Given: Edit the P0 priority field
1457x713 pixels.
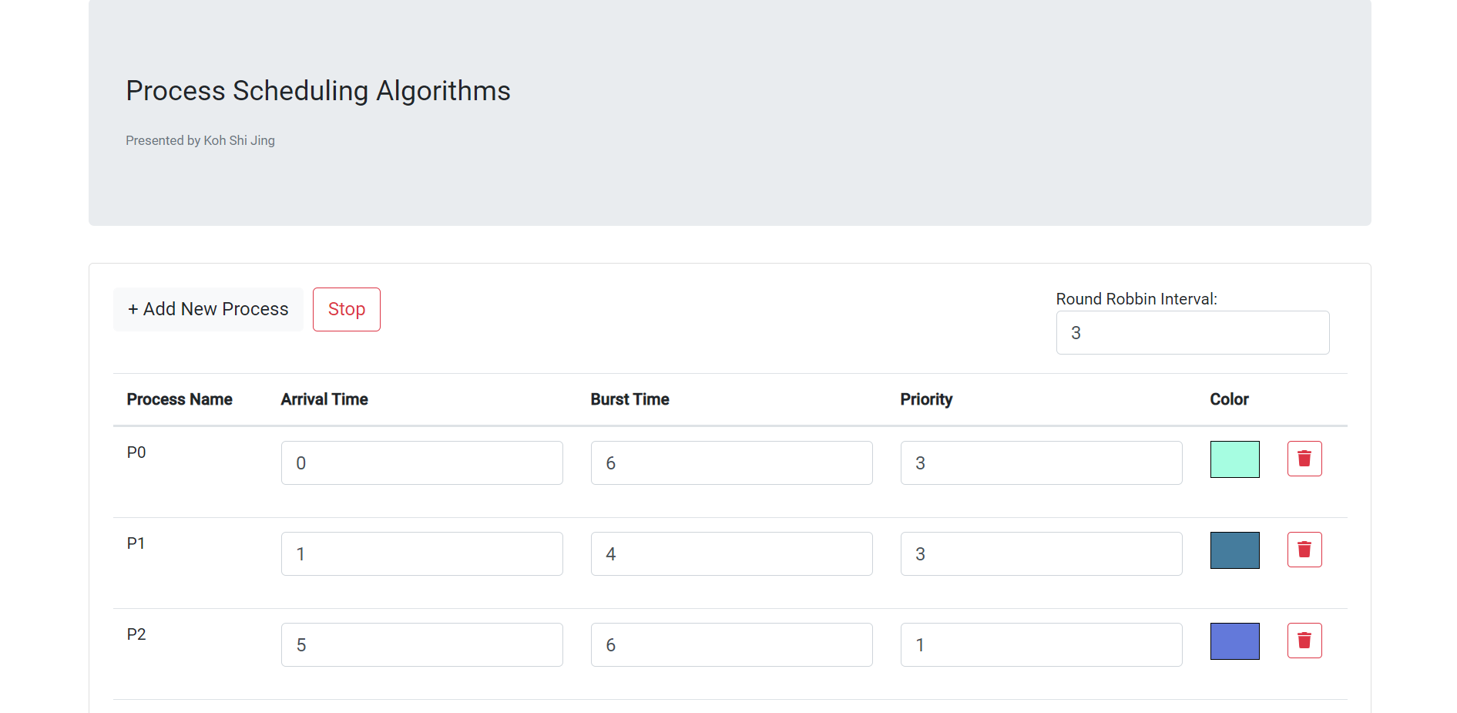Looking at the screenshot, I should coord(1042,463).
